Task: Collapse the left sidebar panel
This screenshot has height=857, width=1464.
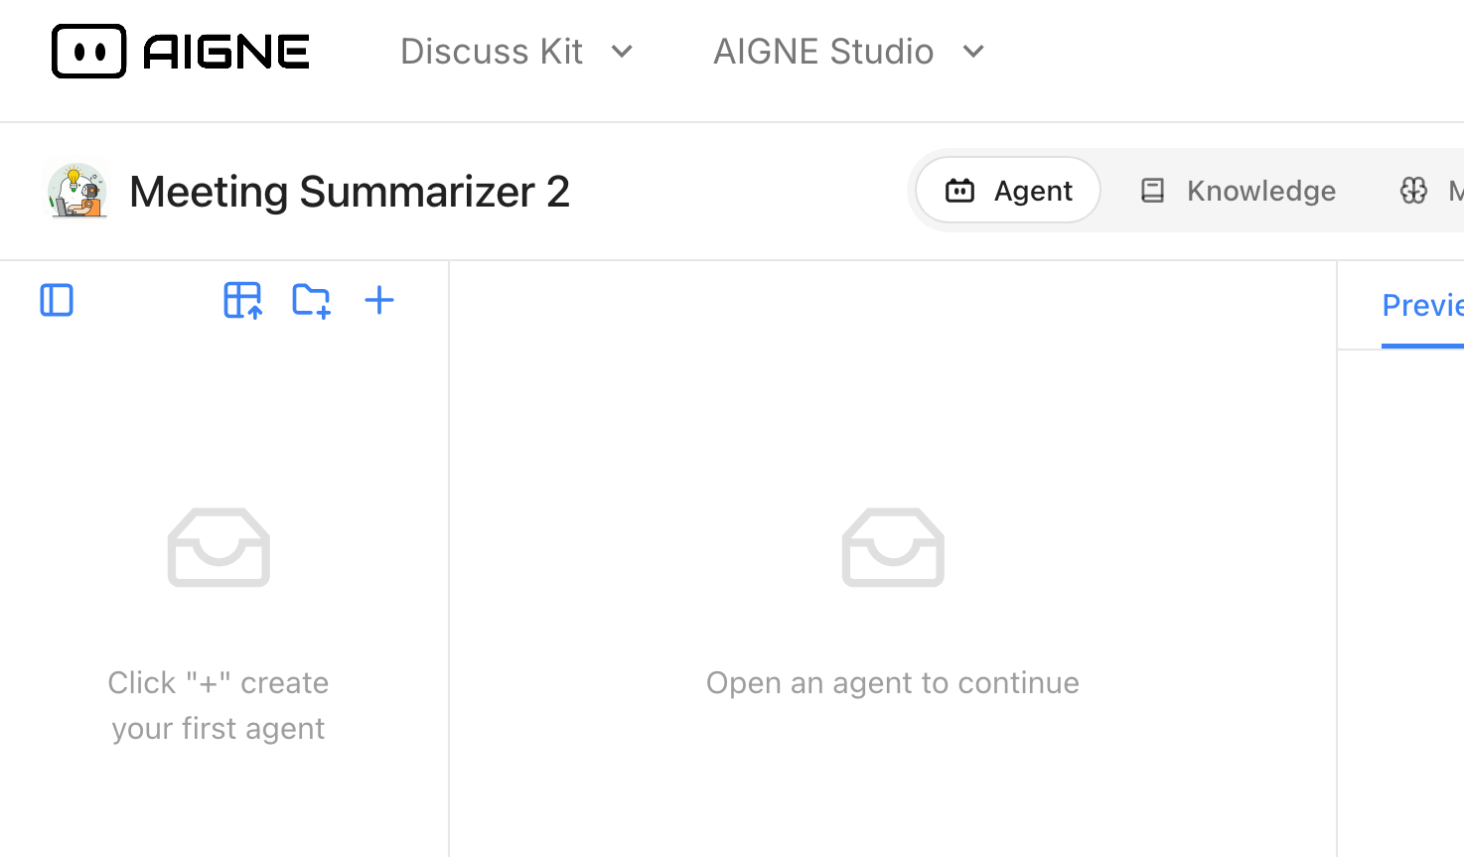Action: click(57, 300)
